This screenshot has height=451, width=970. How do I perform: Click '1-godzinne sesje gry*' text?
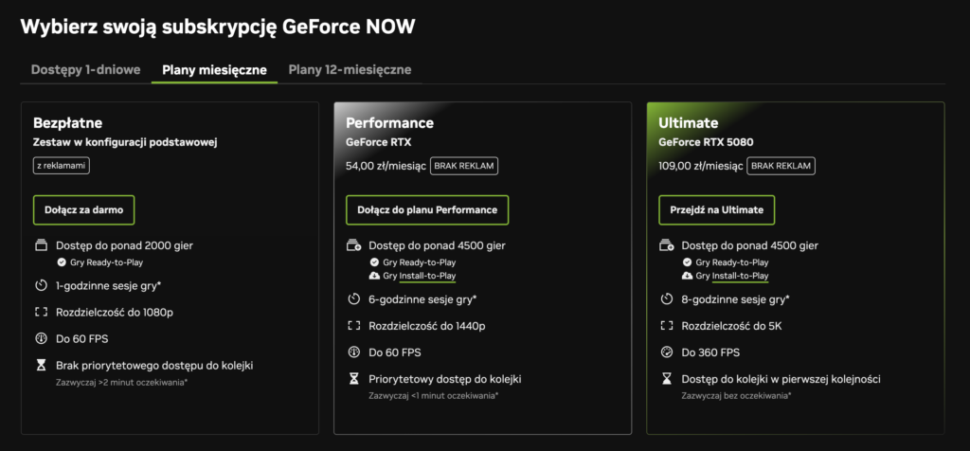click(x=108, y=286)
